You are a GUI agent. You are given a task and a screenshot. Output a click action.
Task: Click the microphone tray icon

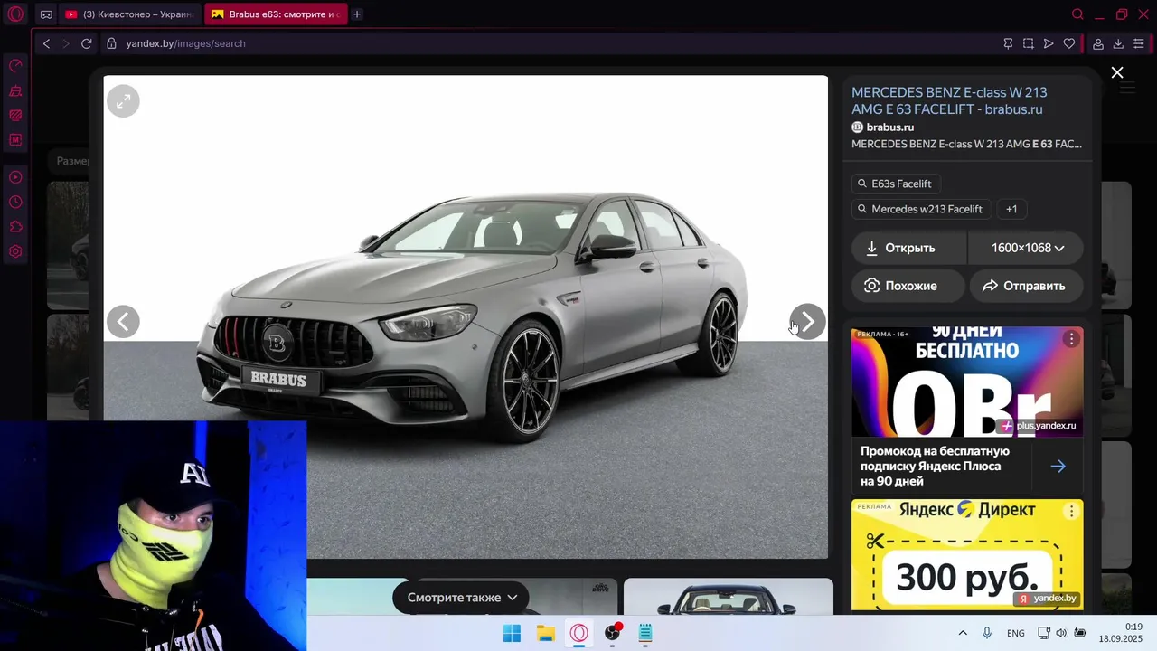coord(987,633)
